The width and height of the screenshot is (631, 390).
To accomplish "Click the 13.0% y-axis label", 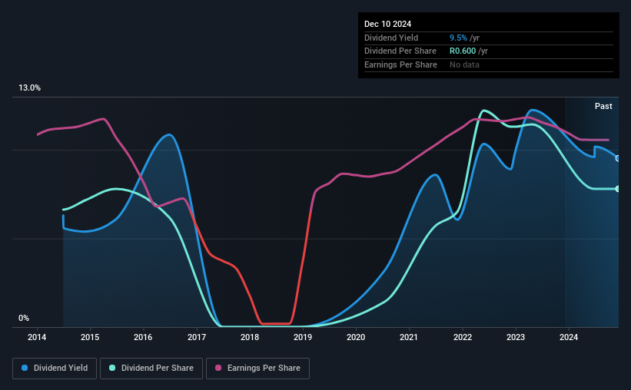I will tap(29, 88).
